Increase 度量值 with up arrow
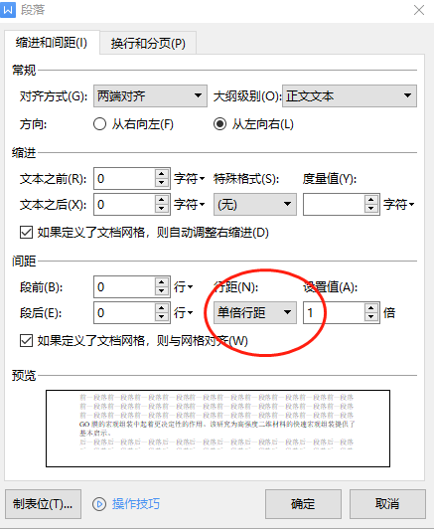This screenshot has width=434, height=529. [x=371, y=200]
